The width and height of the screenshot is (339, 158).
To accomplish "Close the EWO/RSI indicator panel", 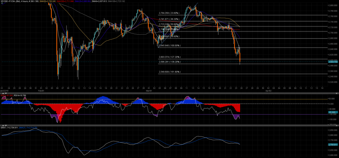I will tap(336, 93).
